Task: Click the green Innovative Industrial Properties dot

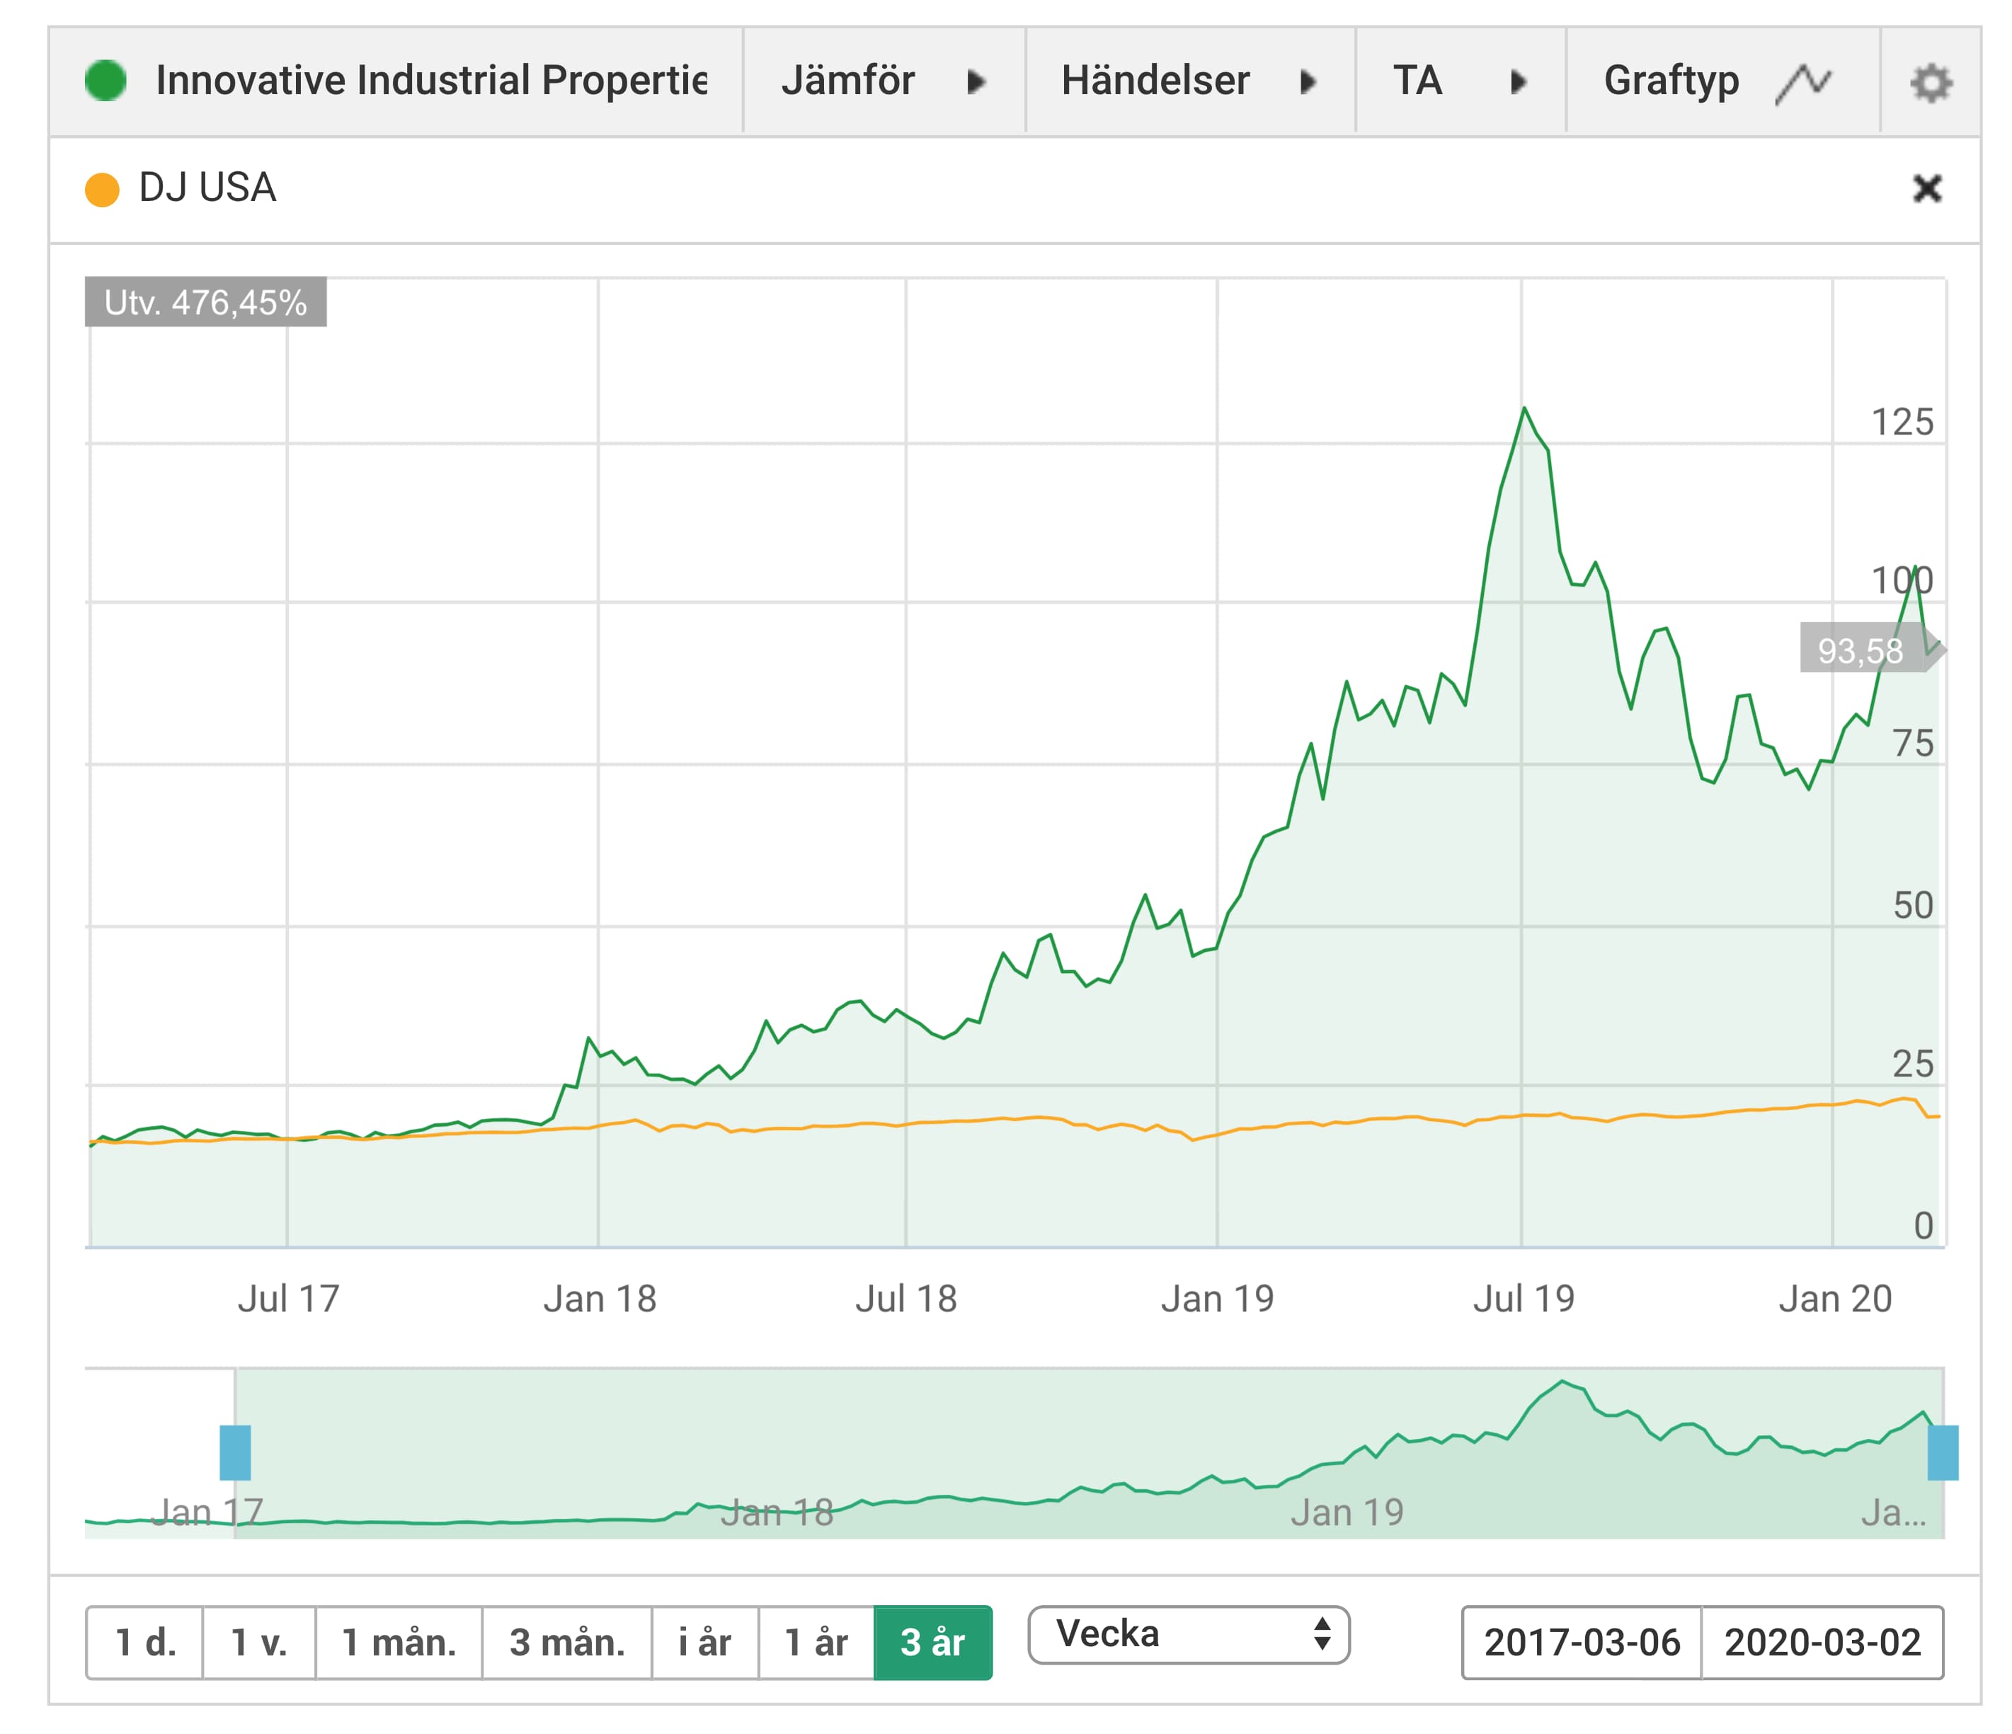Action: click(106, 81)
